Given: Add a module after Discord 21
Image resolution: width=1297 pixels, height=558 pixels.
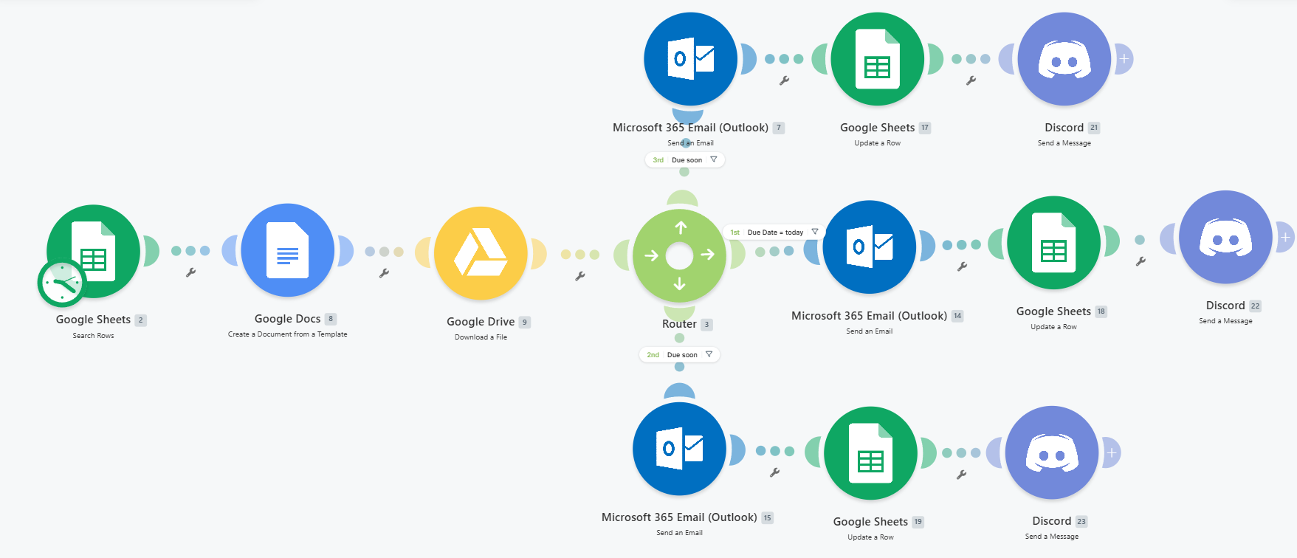Looking at the screenshot, I should [x=1124, y=59].
